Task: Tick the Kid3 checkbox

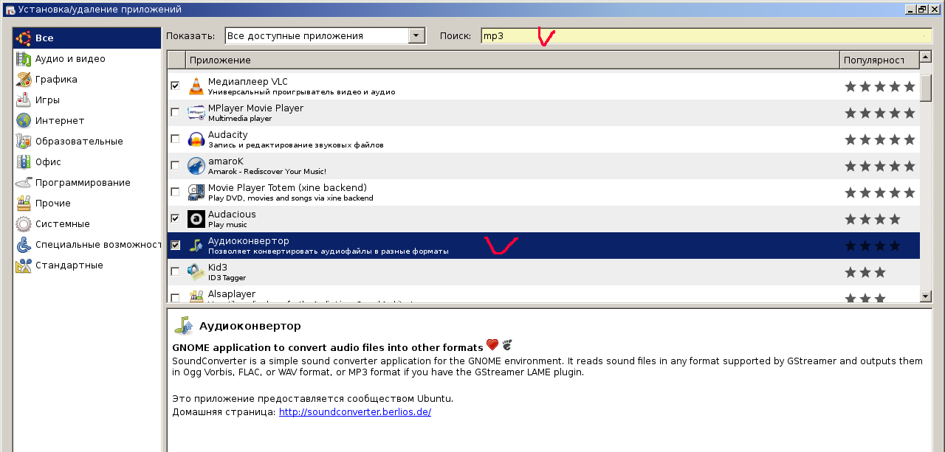Action: click(x=175, y=271)
